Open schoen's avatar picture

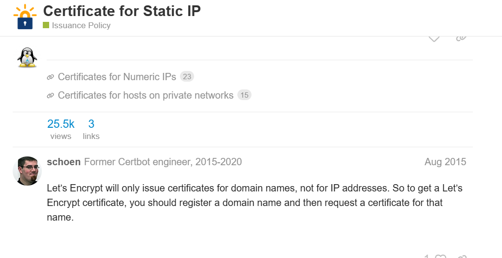pyautogui.click(x=27, y=171)
